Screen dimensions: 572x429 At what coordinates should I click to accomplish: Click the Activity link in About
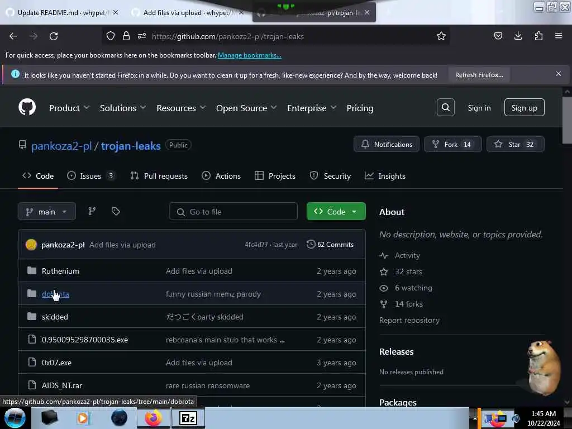[x=407, y=255]
